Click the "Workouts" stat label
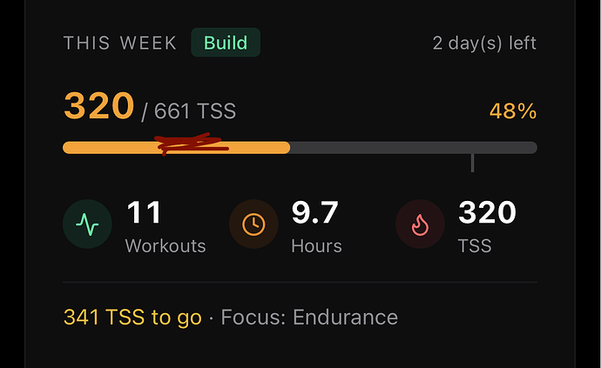Screen dimensions: 601x368 click(x=165, y=246)
